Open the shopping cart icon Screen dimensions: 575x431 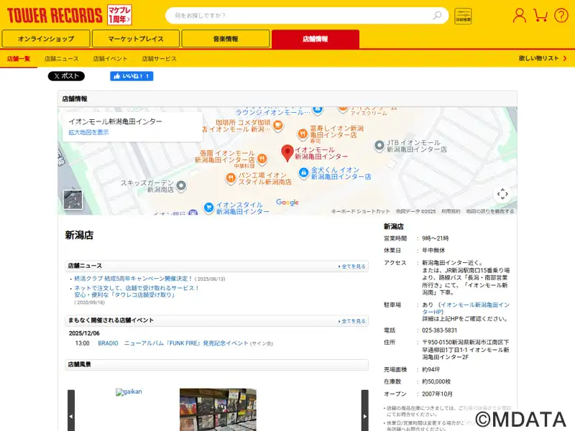540,15
